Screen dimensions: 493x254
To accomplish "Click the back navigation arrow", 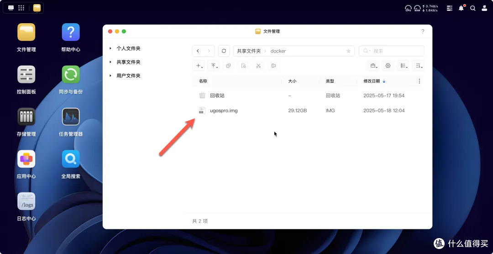I will (x=198, y=51).
